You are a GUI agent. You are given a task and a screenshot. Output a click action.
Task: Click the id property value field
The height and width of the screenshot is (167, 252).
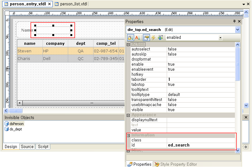point(201,145)
